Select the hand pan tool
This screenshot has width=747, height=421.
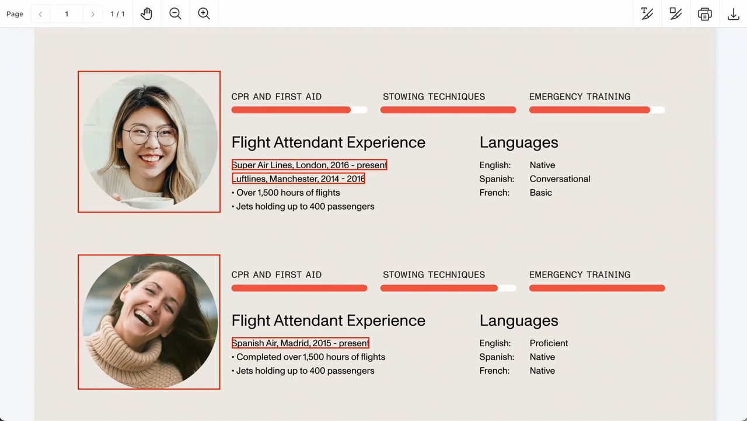(146, 14)
